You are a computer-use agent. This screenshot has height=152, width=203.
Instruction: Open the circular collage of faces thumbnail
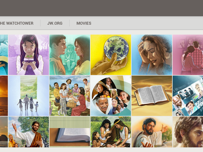[111, 96]
